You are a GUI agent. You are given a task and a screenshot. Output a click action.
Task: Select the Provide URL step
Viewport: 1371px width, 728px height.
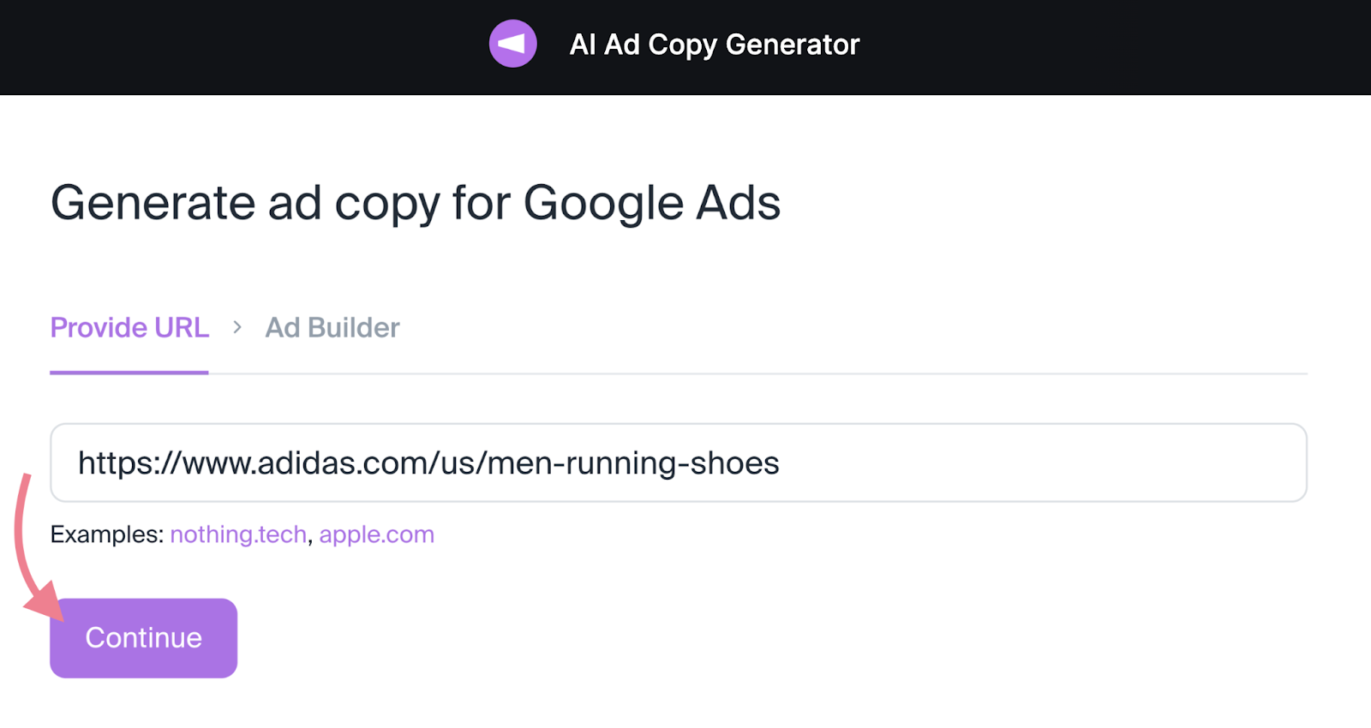(129, 327)
